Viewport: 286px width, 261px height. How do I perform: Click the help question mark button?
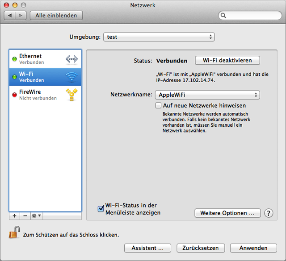pos(268,213)
